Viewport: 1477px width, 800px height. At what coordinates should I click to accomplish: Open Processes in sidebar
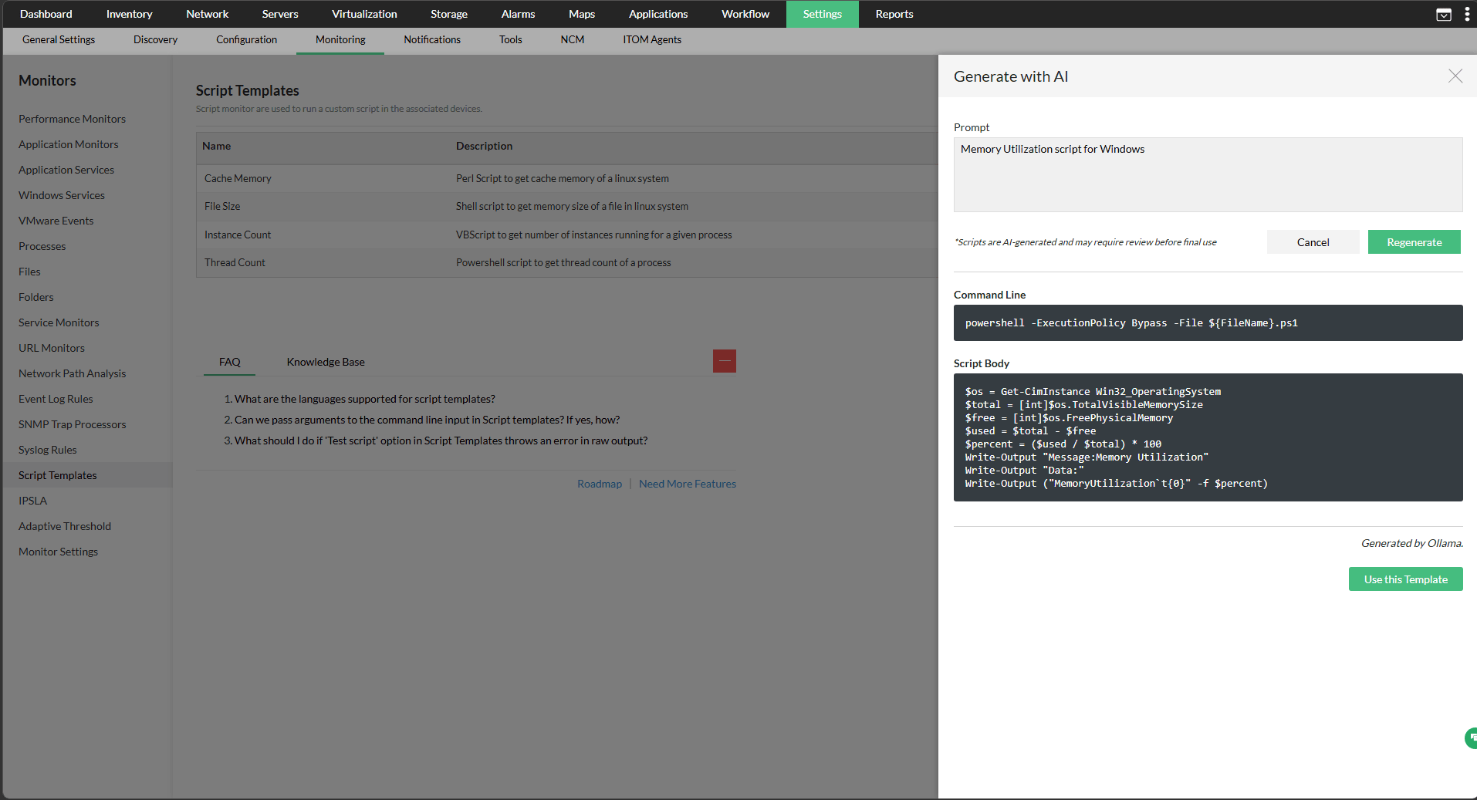click(42, 246)
